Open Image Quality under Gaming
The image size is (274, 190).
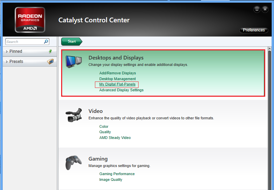coord(110,180)
